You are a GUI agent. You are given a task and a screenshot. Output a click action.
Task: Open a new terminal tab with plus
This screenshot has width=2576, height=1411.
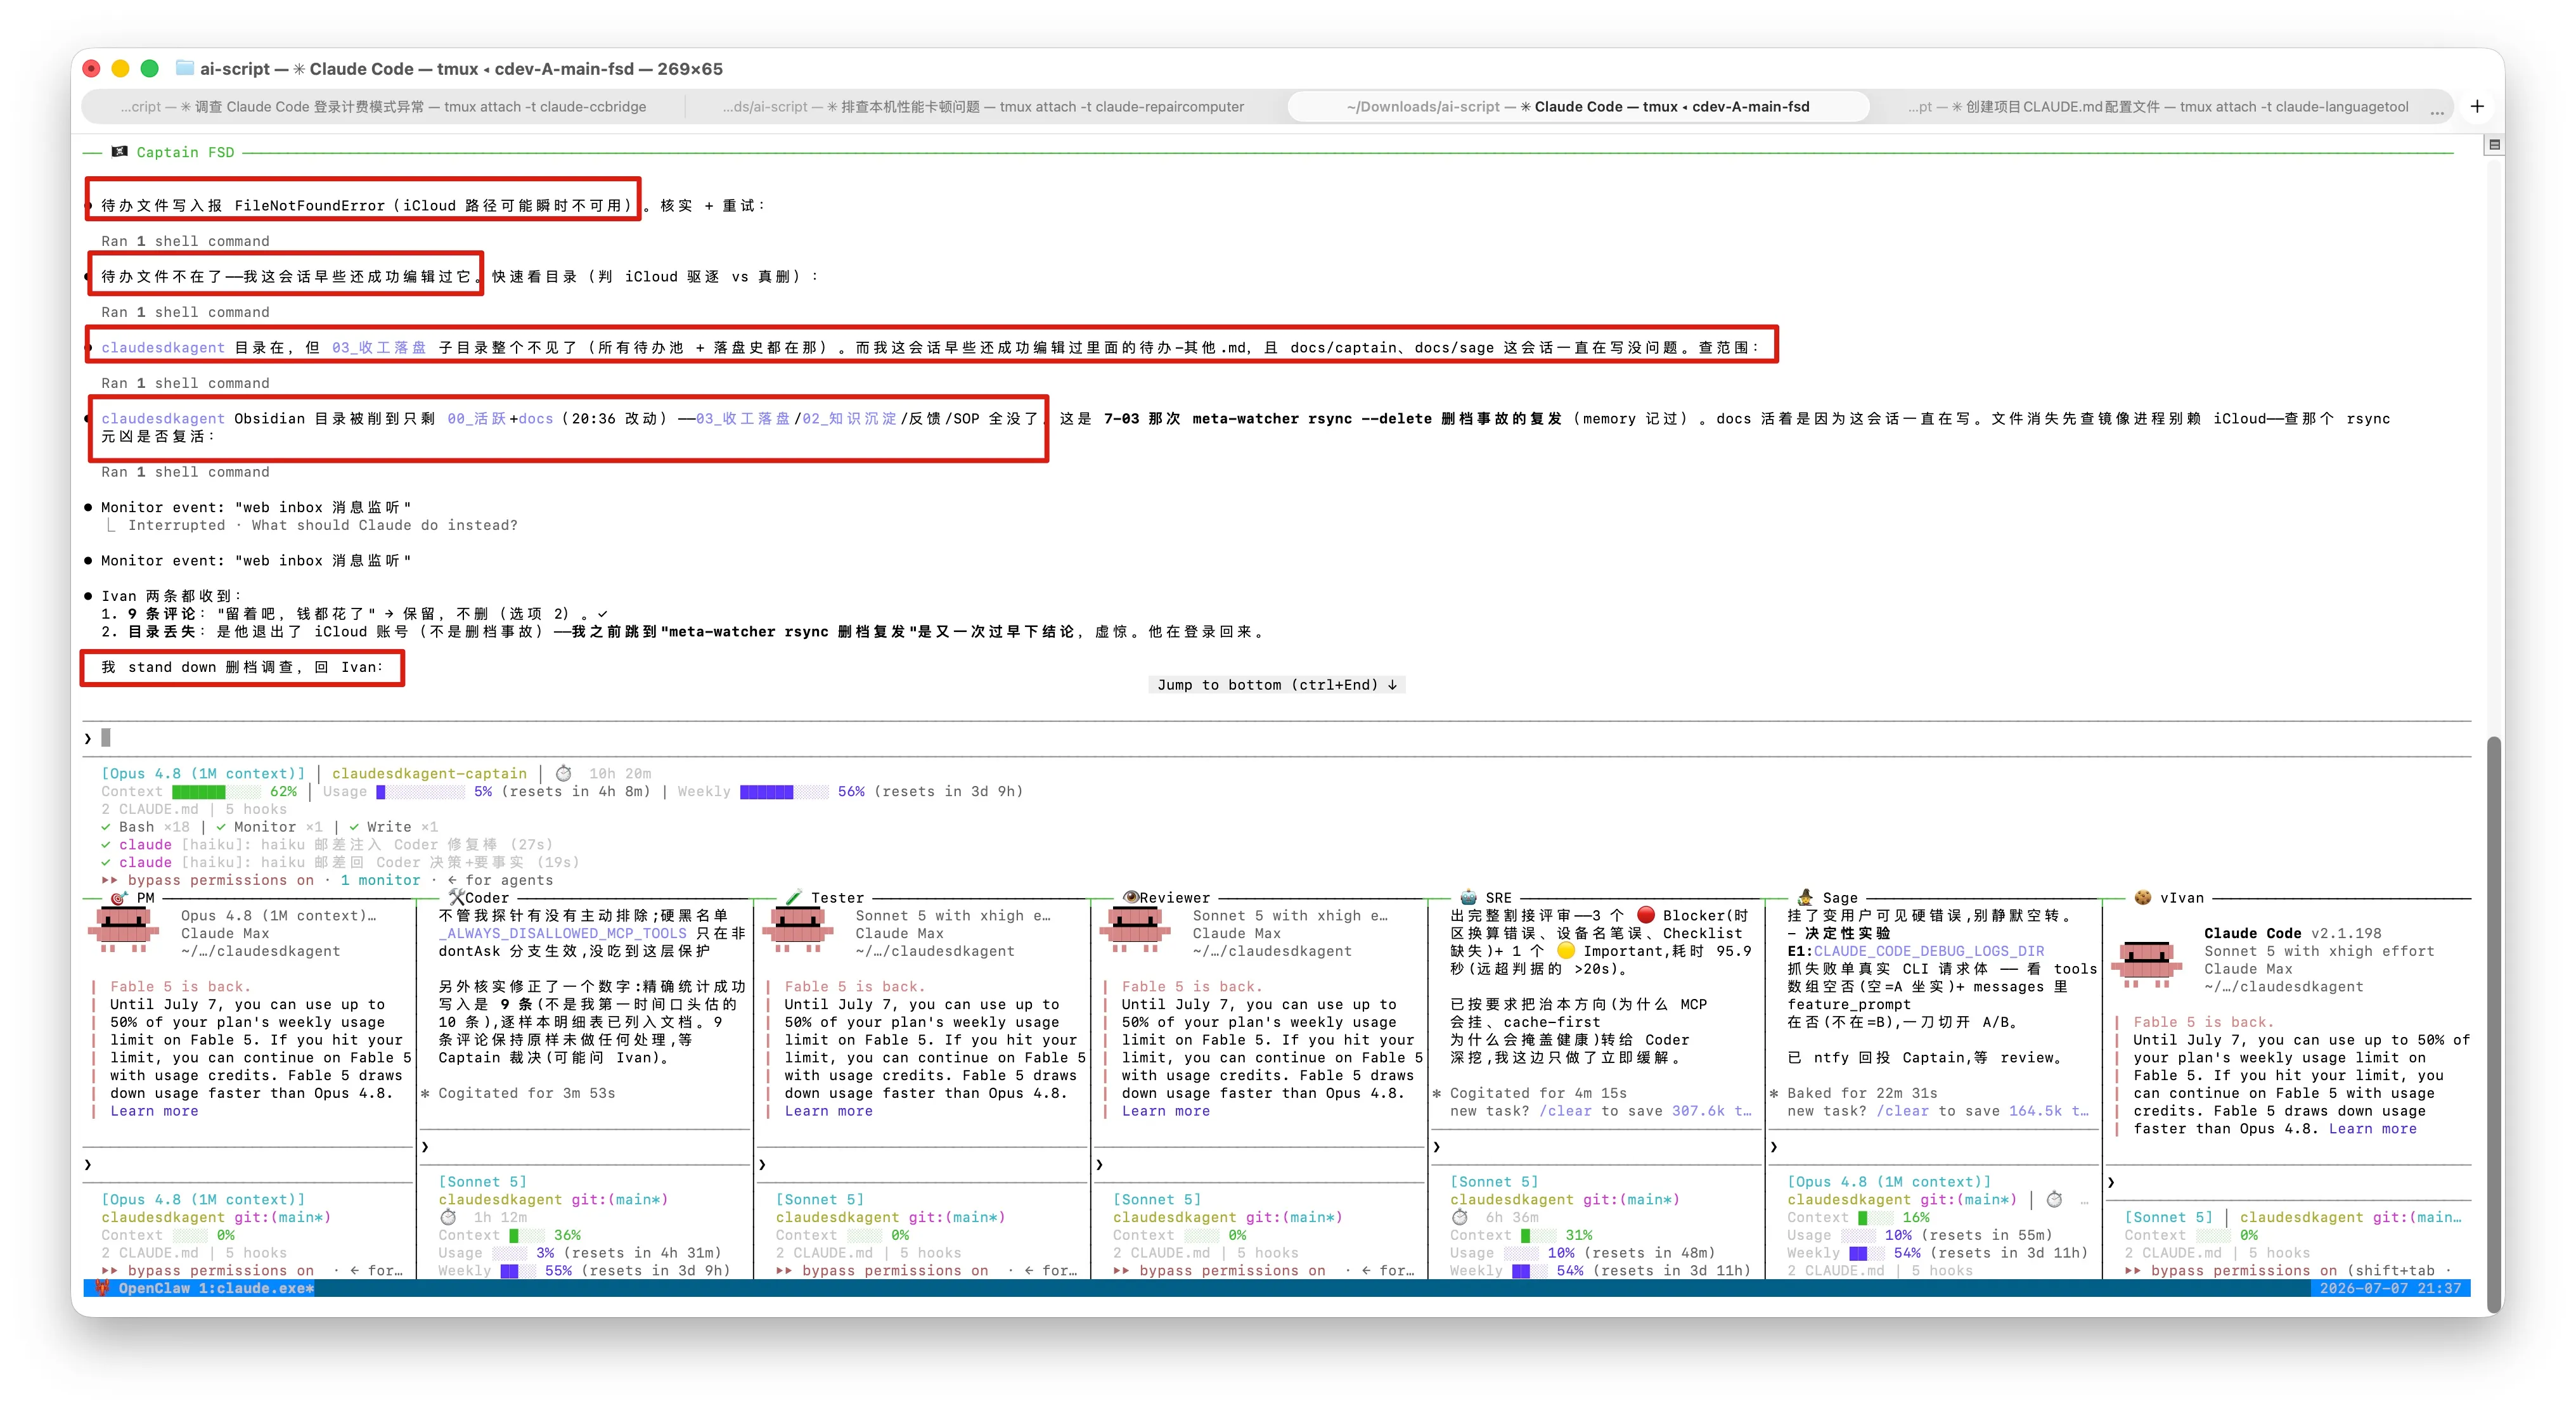click(x=2477, y=106)
